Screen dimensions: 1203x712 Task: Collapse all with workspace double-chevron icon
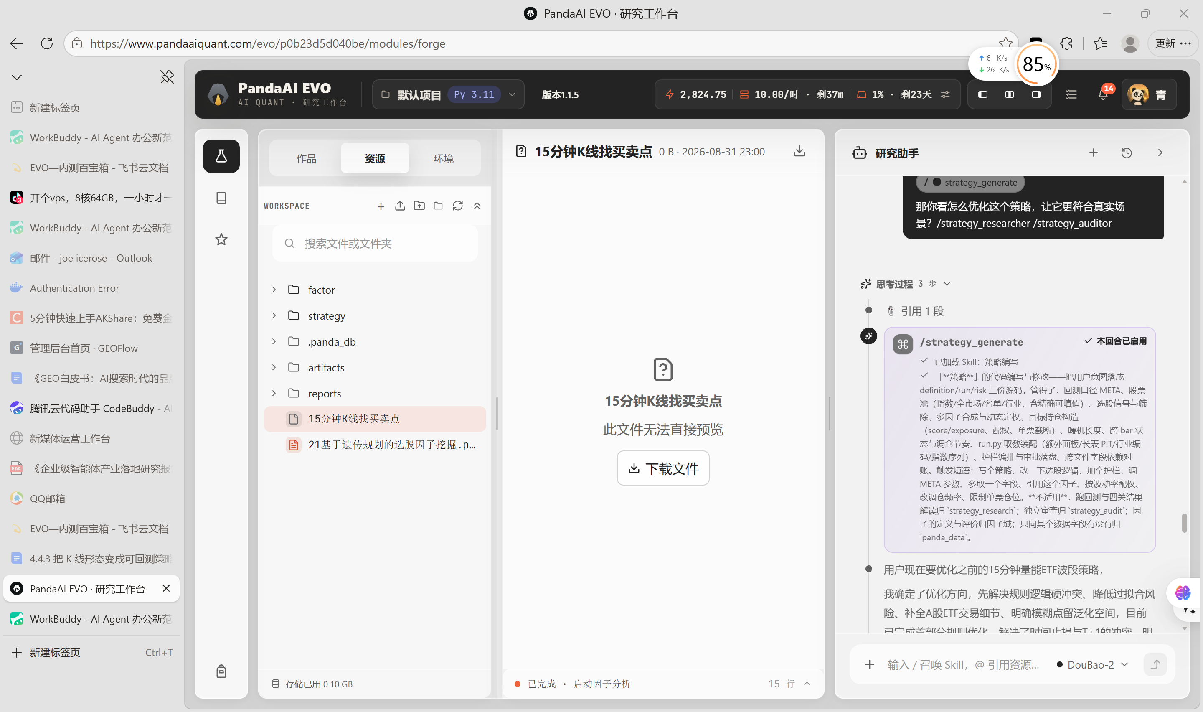pyautogui.click(x=477, y=206)
